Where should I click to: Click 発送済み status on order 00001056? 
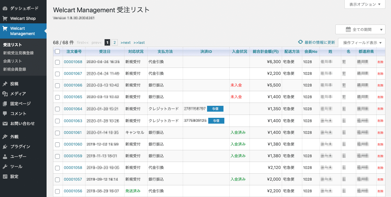[133, 191]
